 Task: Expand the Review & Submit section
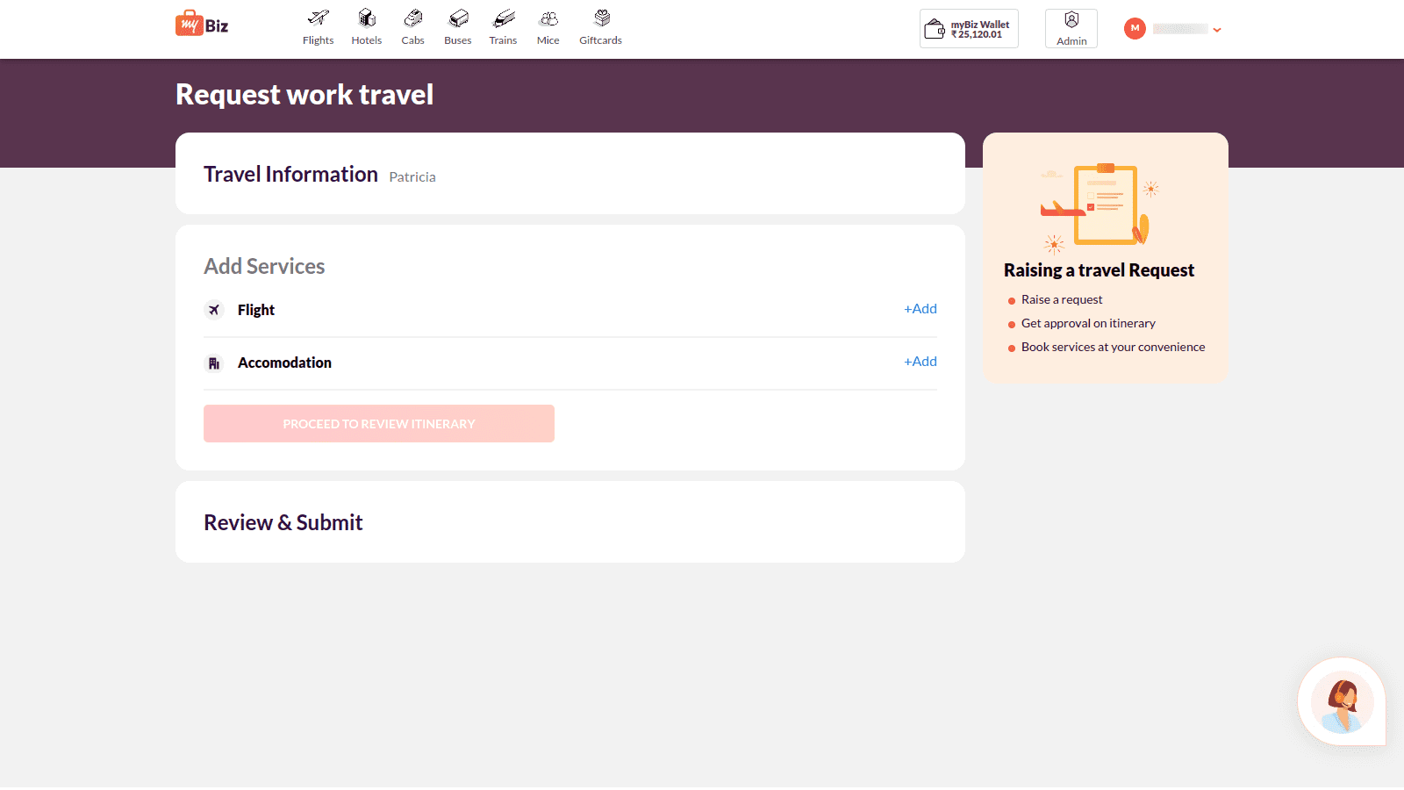coord(283,523)
